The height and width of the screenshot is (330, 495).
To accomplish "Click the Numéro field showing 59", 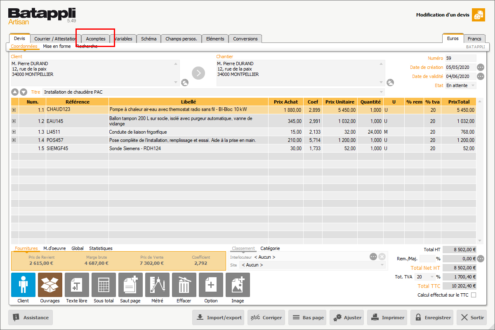I will click(461, 58).
